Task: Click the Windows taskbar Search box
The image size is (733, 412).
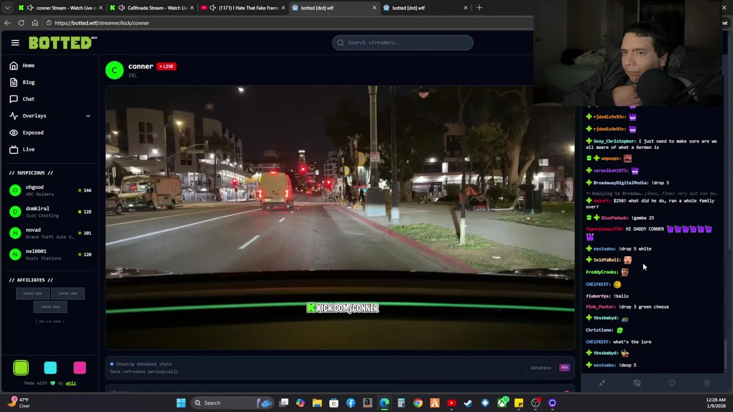Action: (x=232, y=403)
